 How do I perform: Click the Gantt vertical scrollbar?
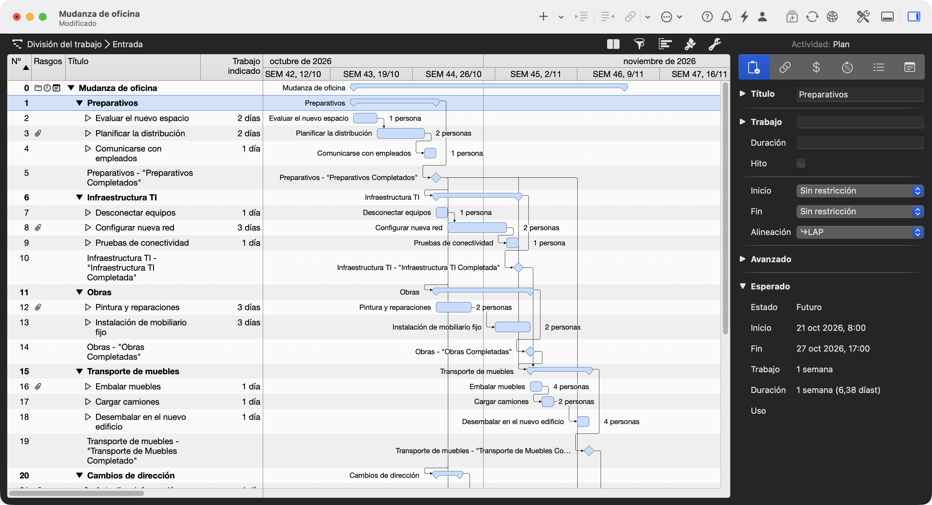click(725, 208)
